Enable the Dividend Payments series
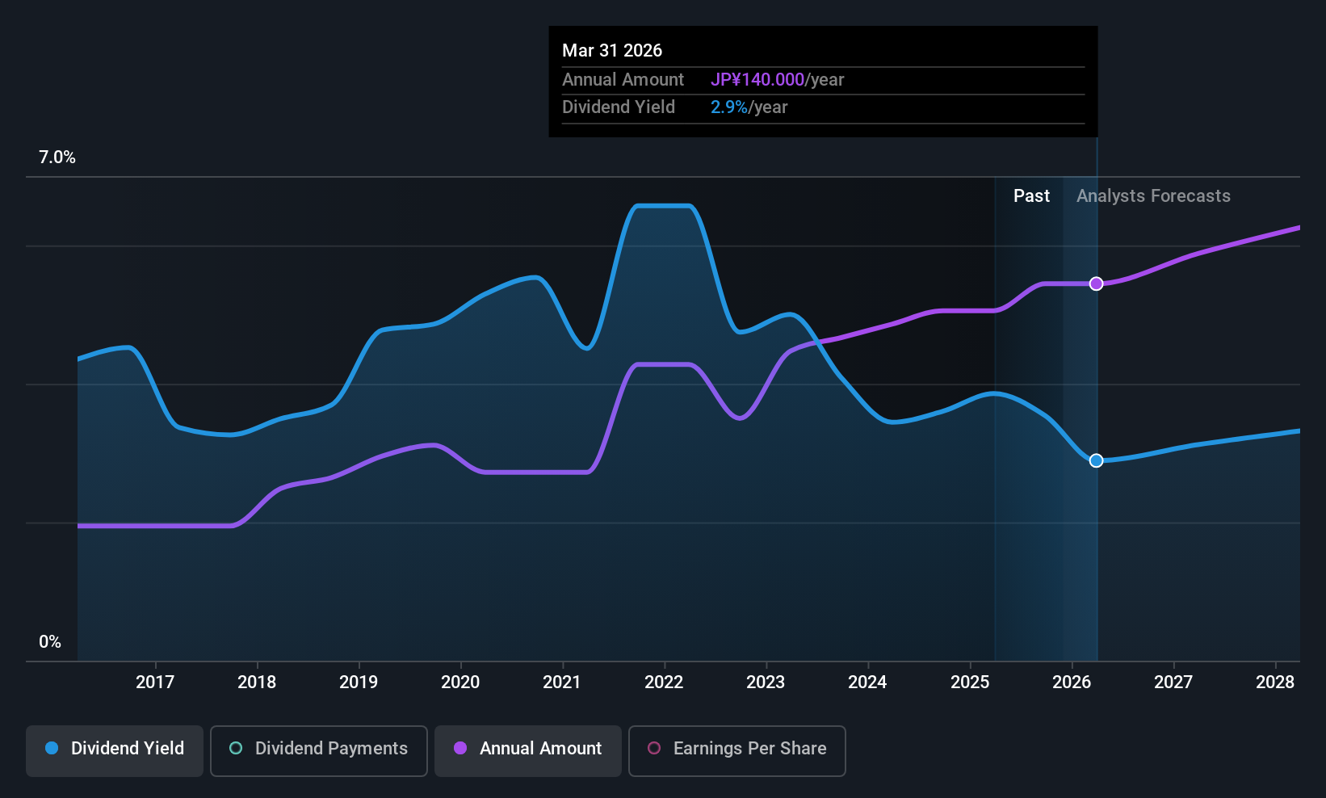 click(318, 750)
